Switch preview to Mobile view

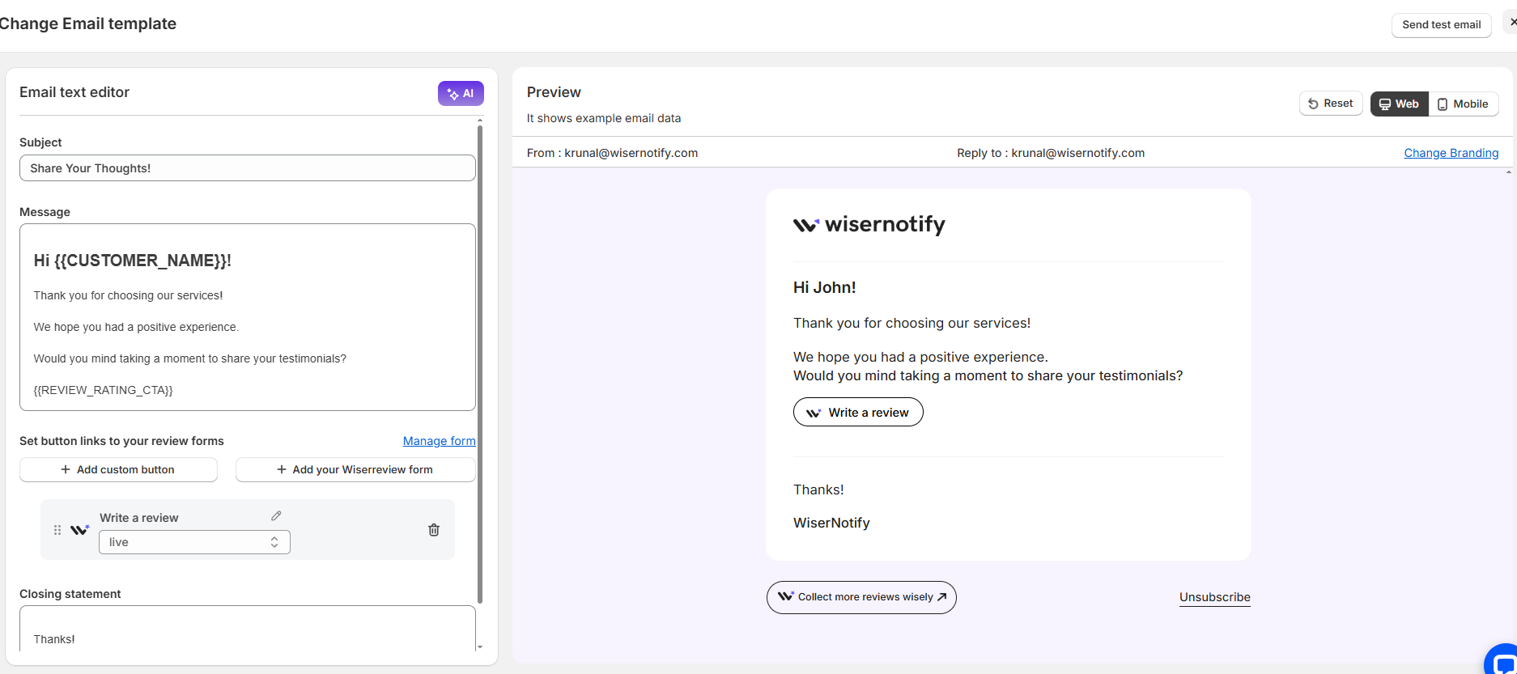coord(1463,104)
